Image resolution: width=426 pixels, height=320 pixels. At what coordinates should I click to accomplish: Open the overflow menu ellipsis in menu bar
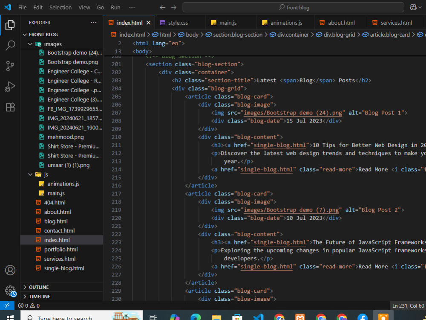coord(132,7)
